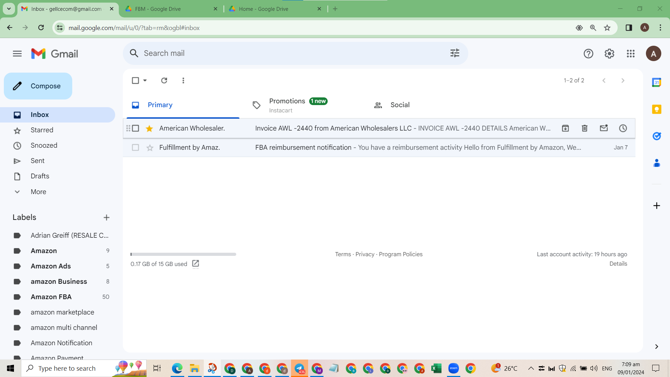Open Google Keep side panel
670x377 pixels.
tap(656, 109)
